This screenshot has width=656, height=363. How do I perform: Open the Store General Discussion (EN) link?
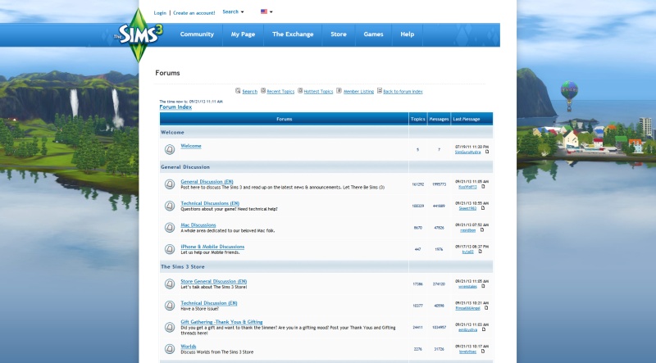coord(214,281)
